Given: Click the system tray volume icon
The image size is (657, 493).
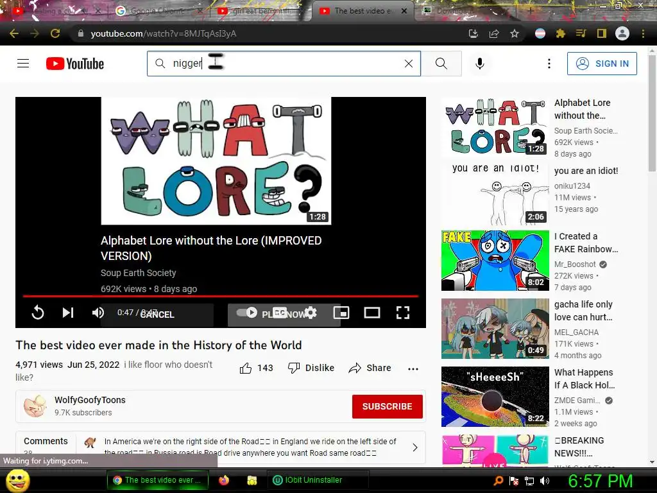Looking at the screenshot, I should point(545,481).
